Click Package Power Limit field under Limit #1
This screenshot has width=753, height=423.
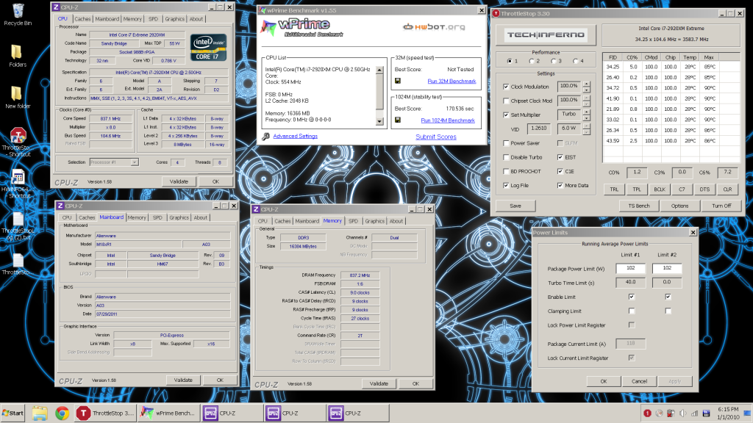(x=630, y=268)
